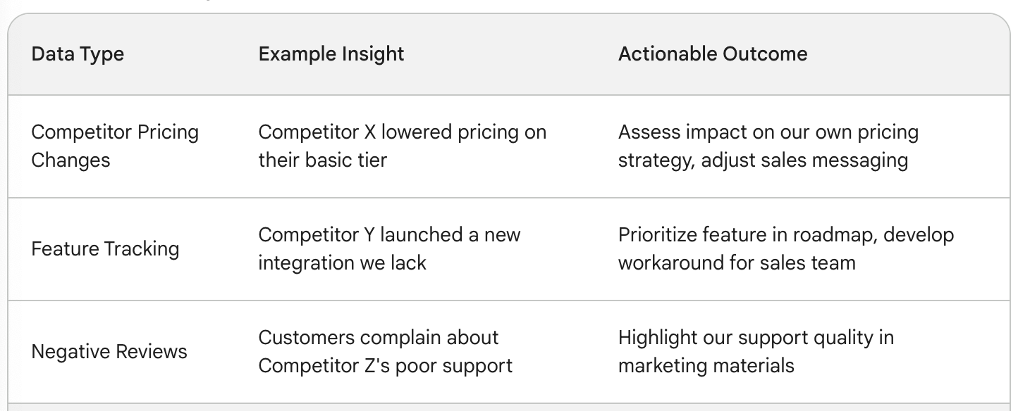Click the Data Type column header
The height and width of the screenshot is (411, 1018).
(78, 54)
